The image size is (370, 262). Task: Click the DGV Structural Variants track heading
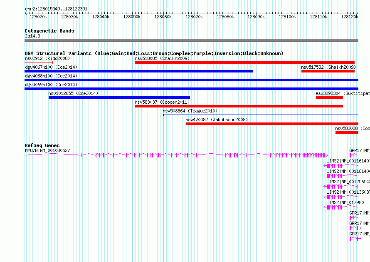[154, 53]
